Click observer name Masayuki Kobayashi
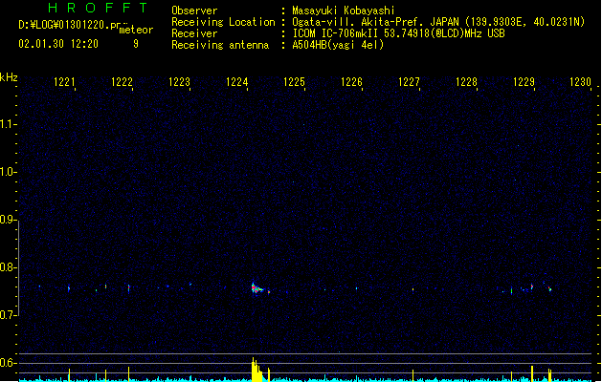 pyautogui.click(x=344, y=11)
